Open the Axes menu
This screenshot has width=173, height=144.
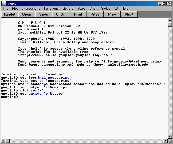[x=82, y=9]
